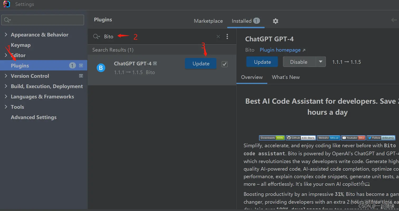
Task: Open the plugins gear settings icon
Action: coord(275,21)
